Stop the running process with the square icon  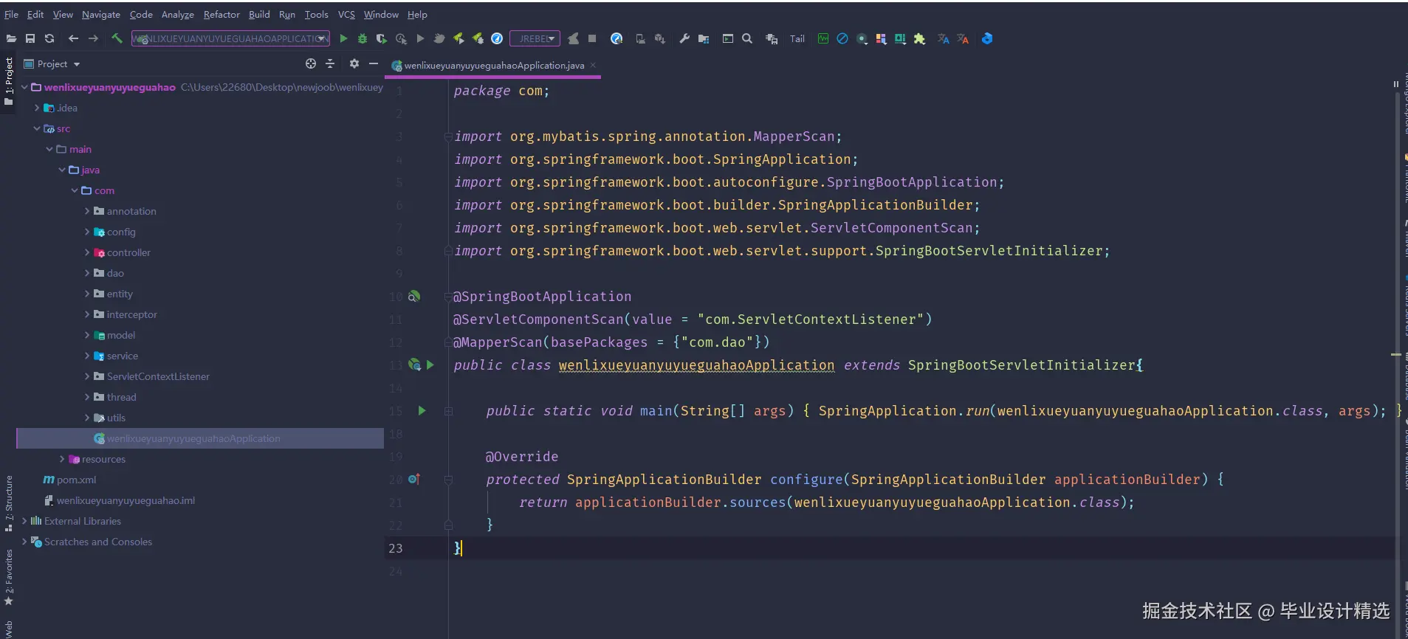[592, 38]
